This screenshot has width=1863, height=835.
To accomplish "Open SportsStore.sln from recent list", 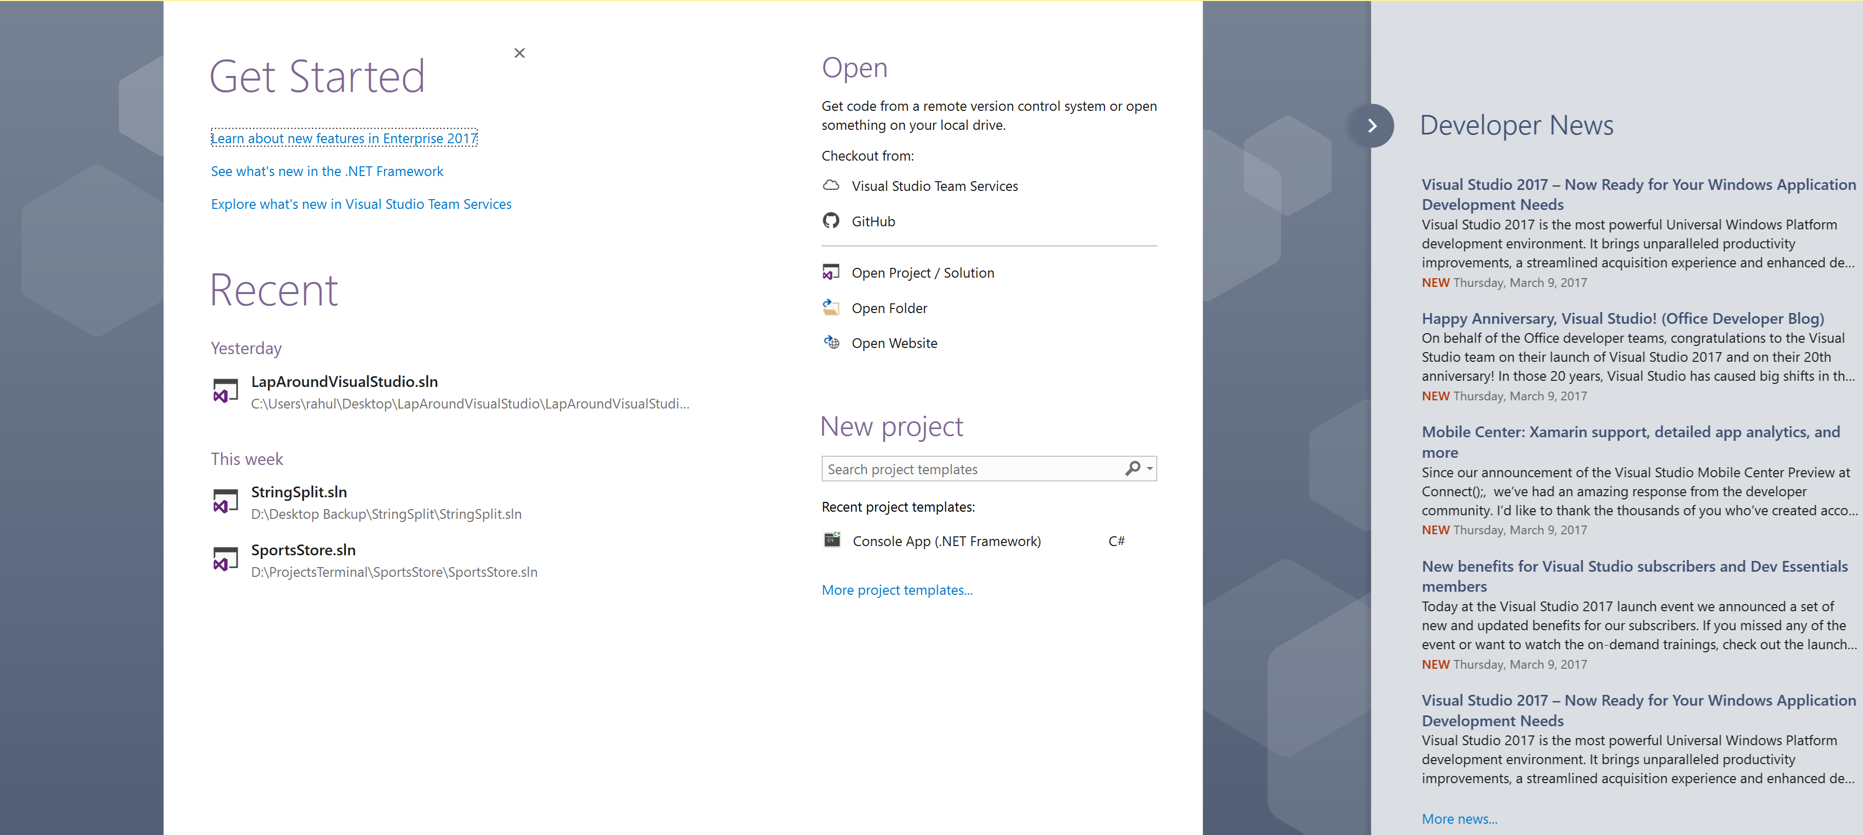I will [302, 550].
